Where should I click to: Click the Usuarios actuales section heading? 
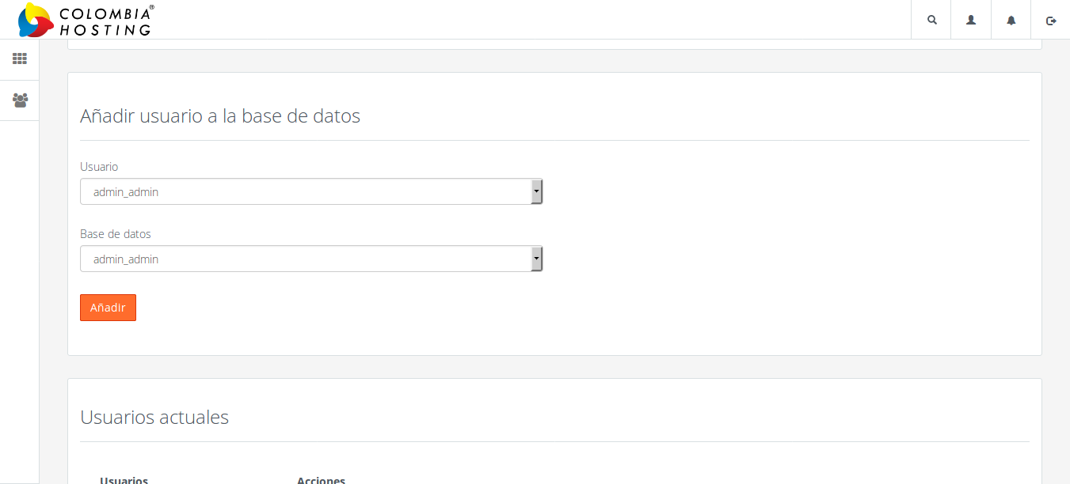[x=154, y=418]
